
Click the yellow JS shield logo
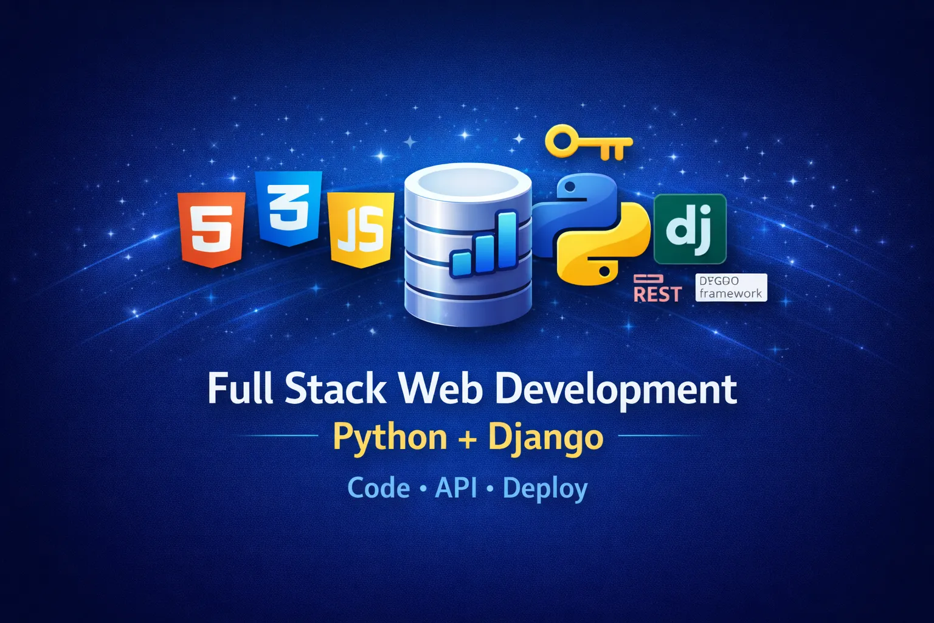tap(361, 230)
